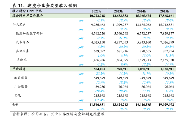Click the value 1,466,286

(x=98, y=60)
